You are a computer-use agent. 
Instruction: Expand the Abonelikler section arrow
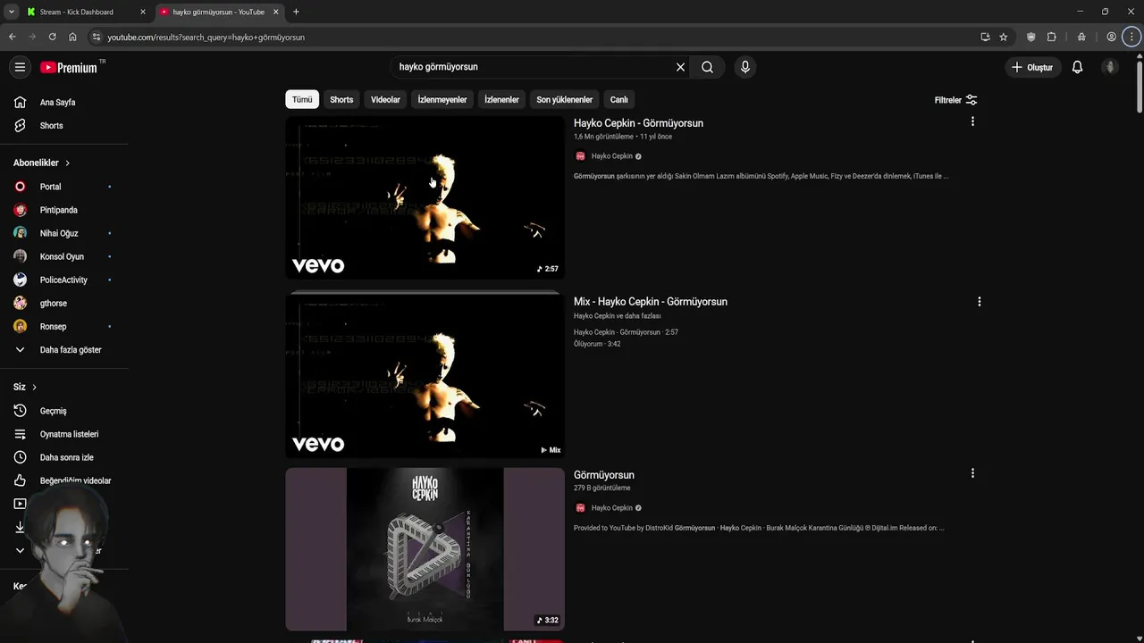67,163
